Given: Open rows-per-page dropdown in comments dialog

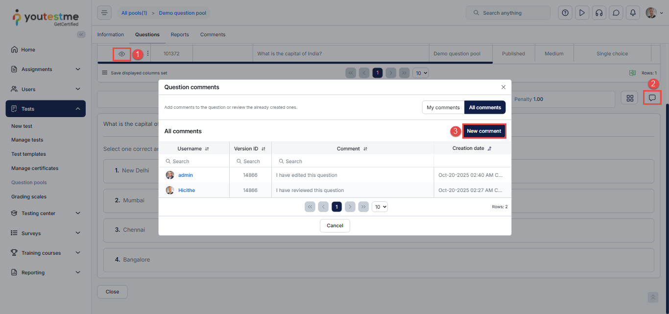Looking at the screenshot, I should pos(380,207).
